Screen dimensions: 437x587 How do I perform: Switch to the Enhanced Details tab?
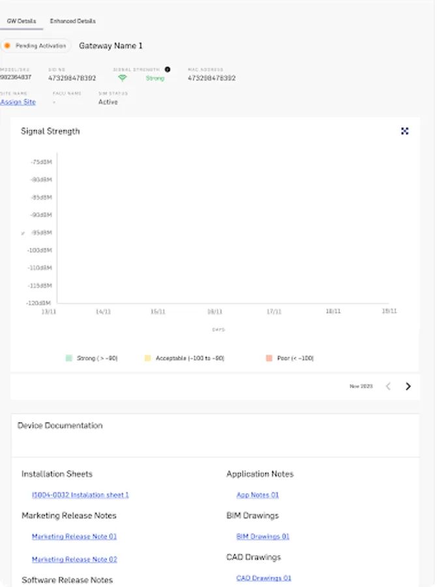pyautogui.click(x=72, y=20)
